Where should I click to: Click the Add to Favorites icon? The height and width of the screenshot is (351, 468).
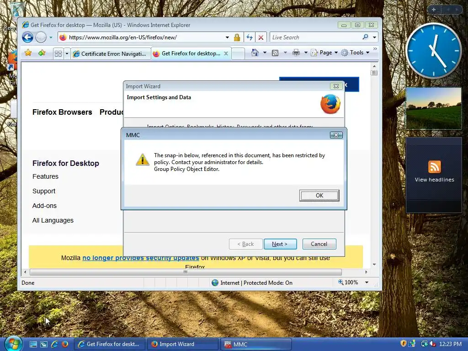pyautogui.click(x=42, y=53)
